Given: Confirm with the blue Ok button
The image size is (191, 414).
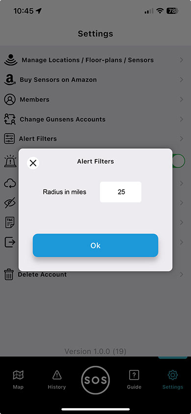Looking at the screenshot, I should (x=95, y=245).
